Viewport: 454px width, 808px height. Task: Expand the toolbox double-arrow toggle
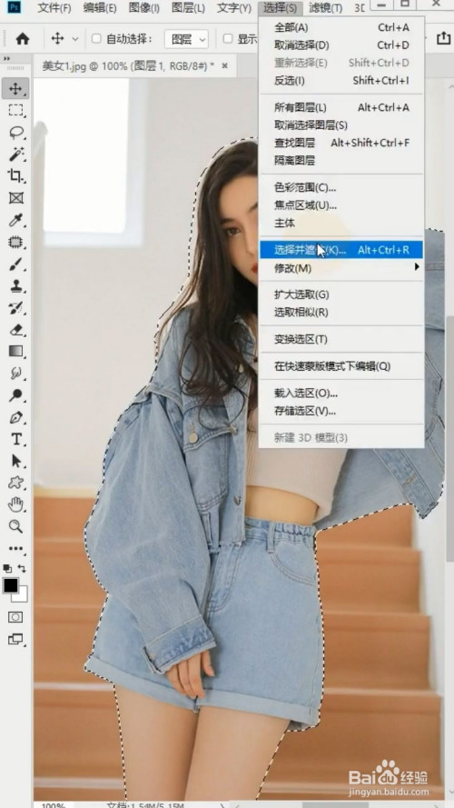tap(6, 59)
